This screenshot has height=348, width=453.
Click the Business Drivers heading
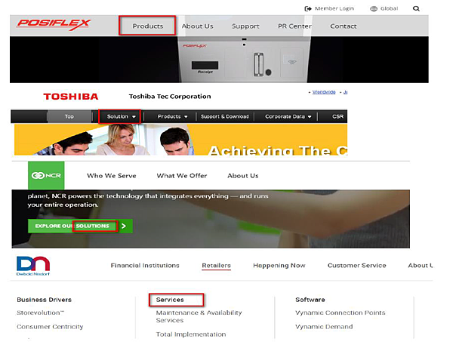click(45, 300)
